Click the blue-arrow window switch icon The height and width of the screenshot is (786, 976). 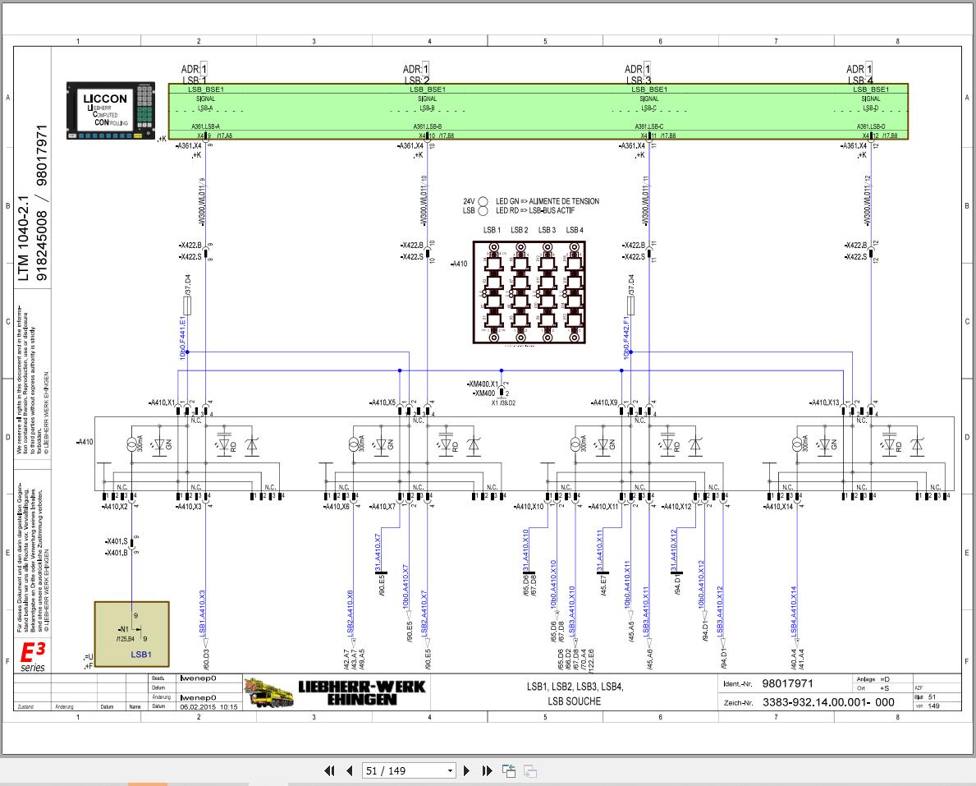point(509,771)
